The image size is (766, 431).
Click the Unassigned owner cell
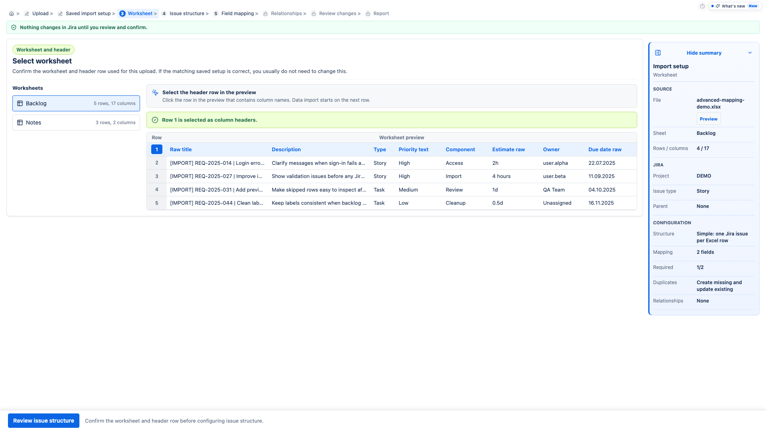click(557, 203)
